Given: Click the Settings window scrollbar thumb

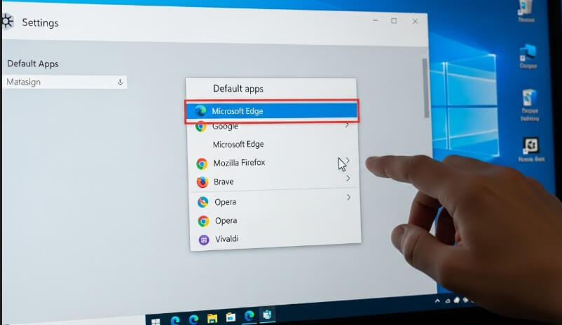Looking at the screenshot, I should (426, 88).
